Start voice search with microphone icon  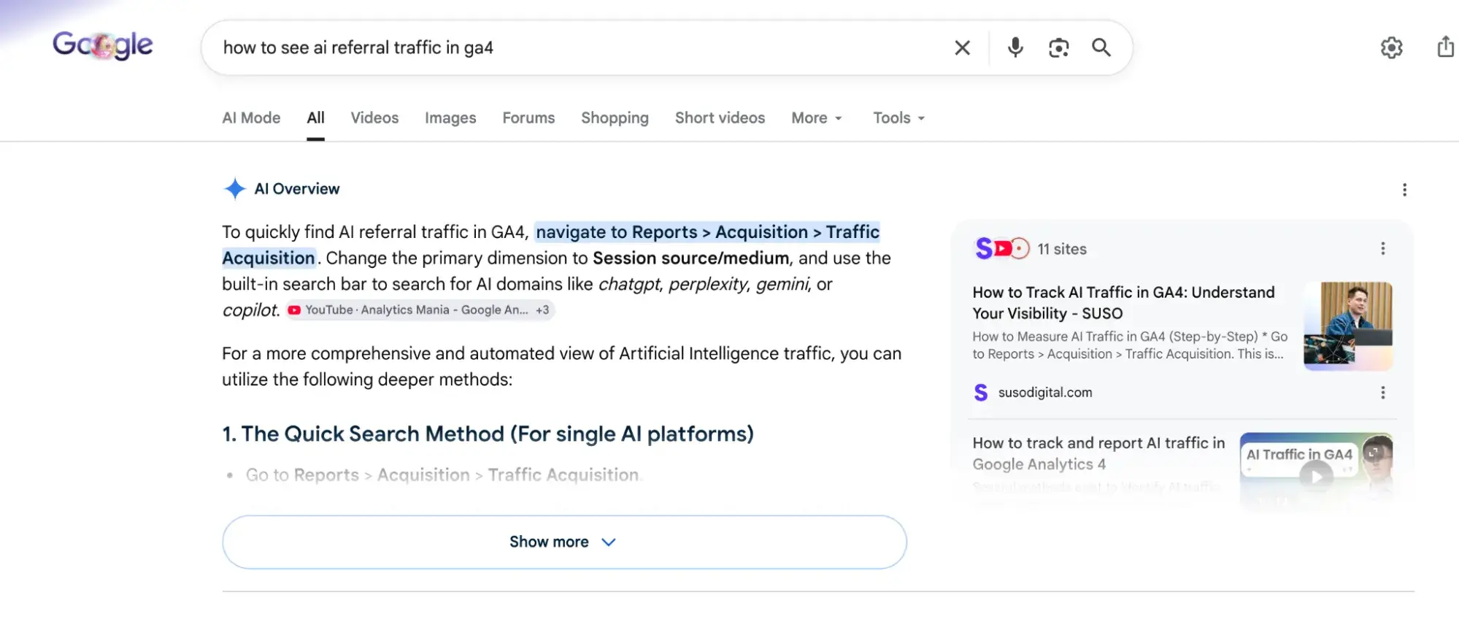point(1015,47)
